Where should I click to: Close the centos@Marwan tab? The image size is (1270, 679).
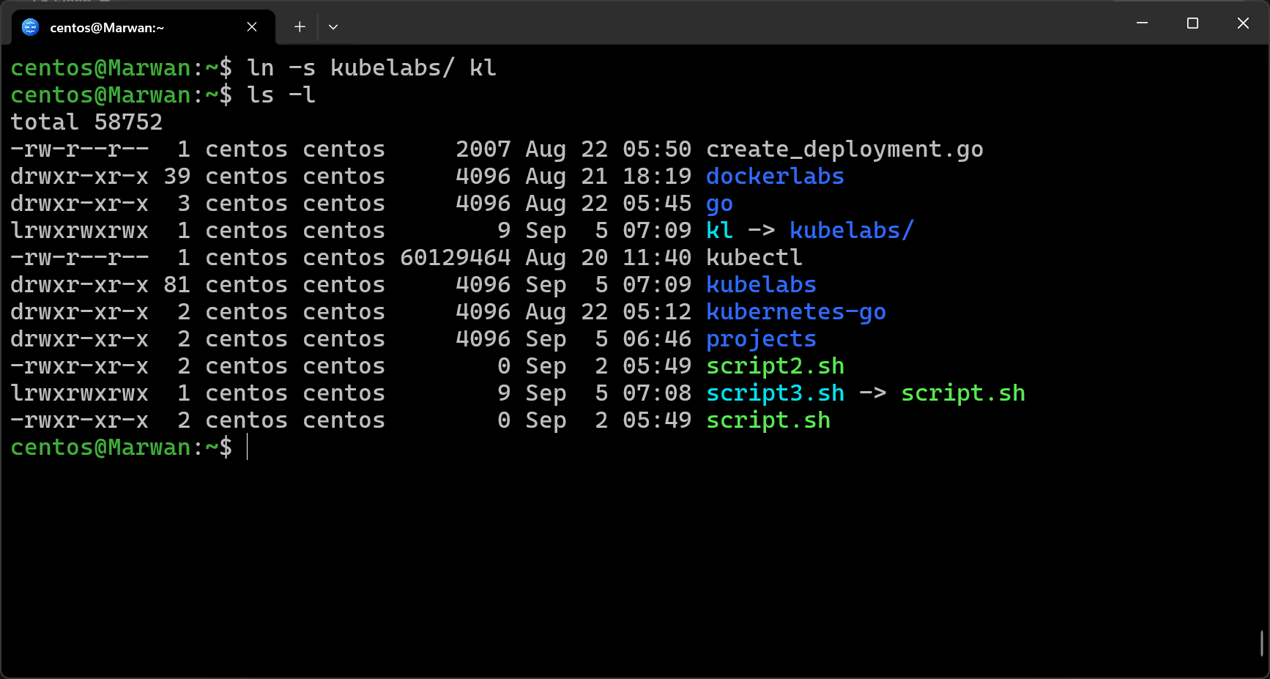coord(252,27)
